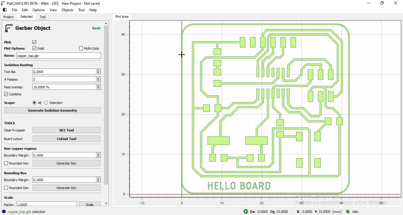The height and width of the screenshot is (215, 403).
Task: Click the Non-copper regions Boundary Margin field
Action: (x=64, y=155)
